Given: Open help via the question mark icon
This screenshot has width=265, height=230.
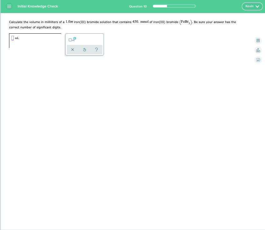Looking at the screenshot, I should pos(96,50).
